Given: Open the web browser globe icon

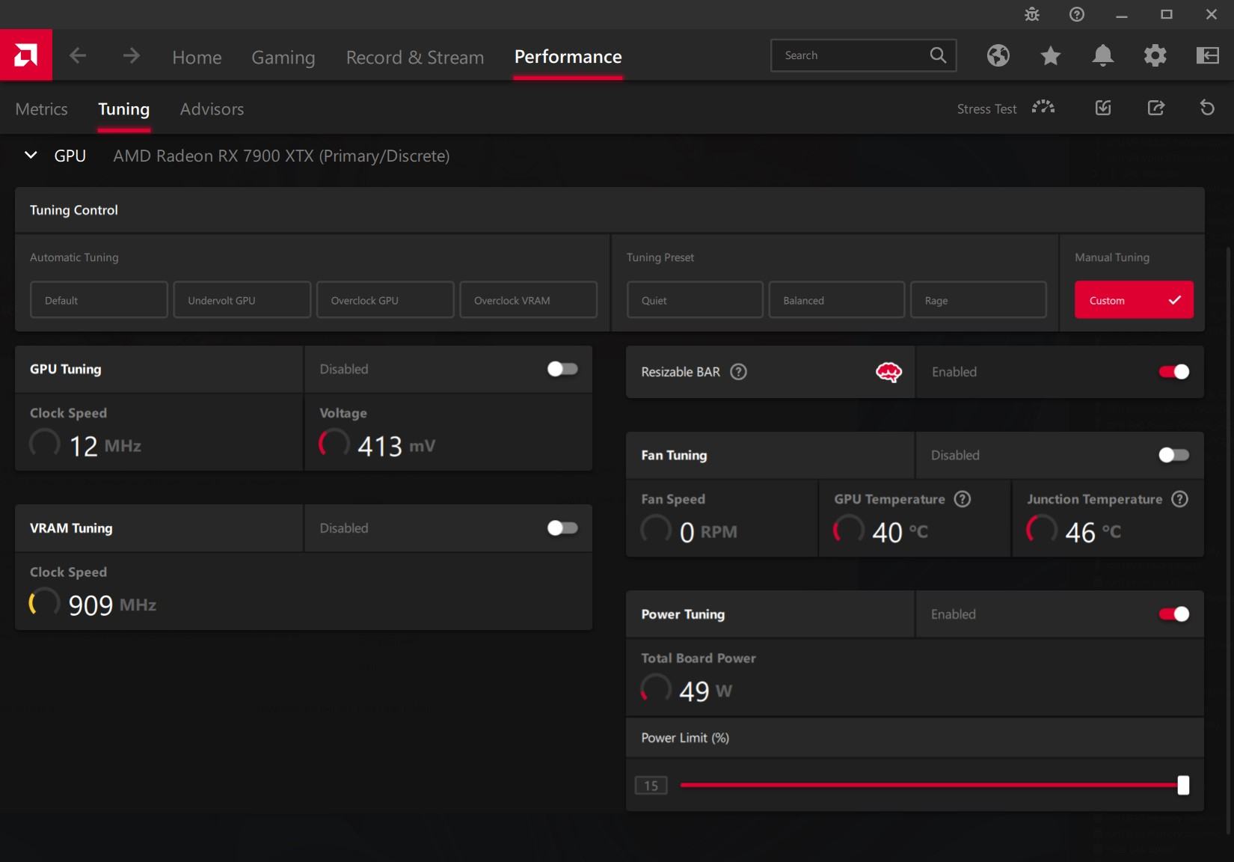Looking at the screenshot, I should pyautogui.click(x=998, y=55).
